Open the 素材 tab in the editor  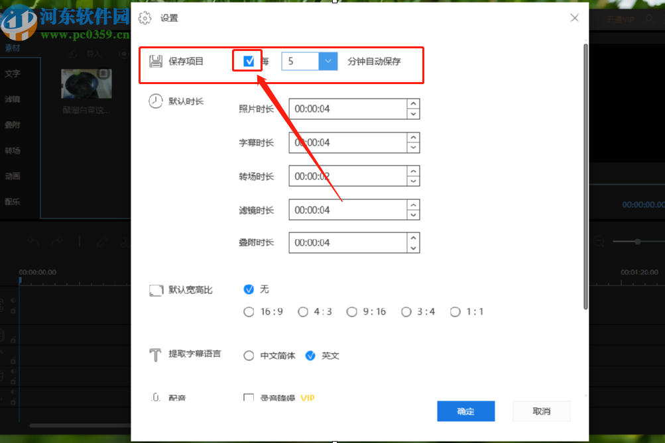coord(13,48)
